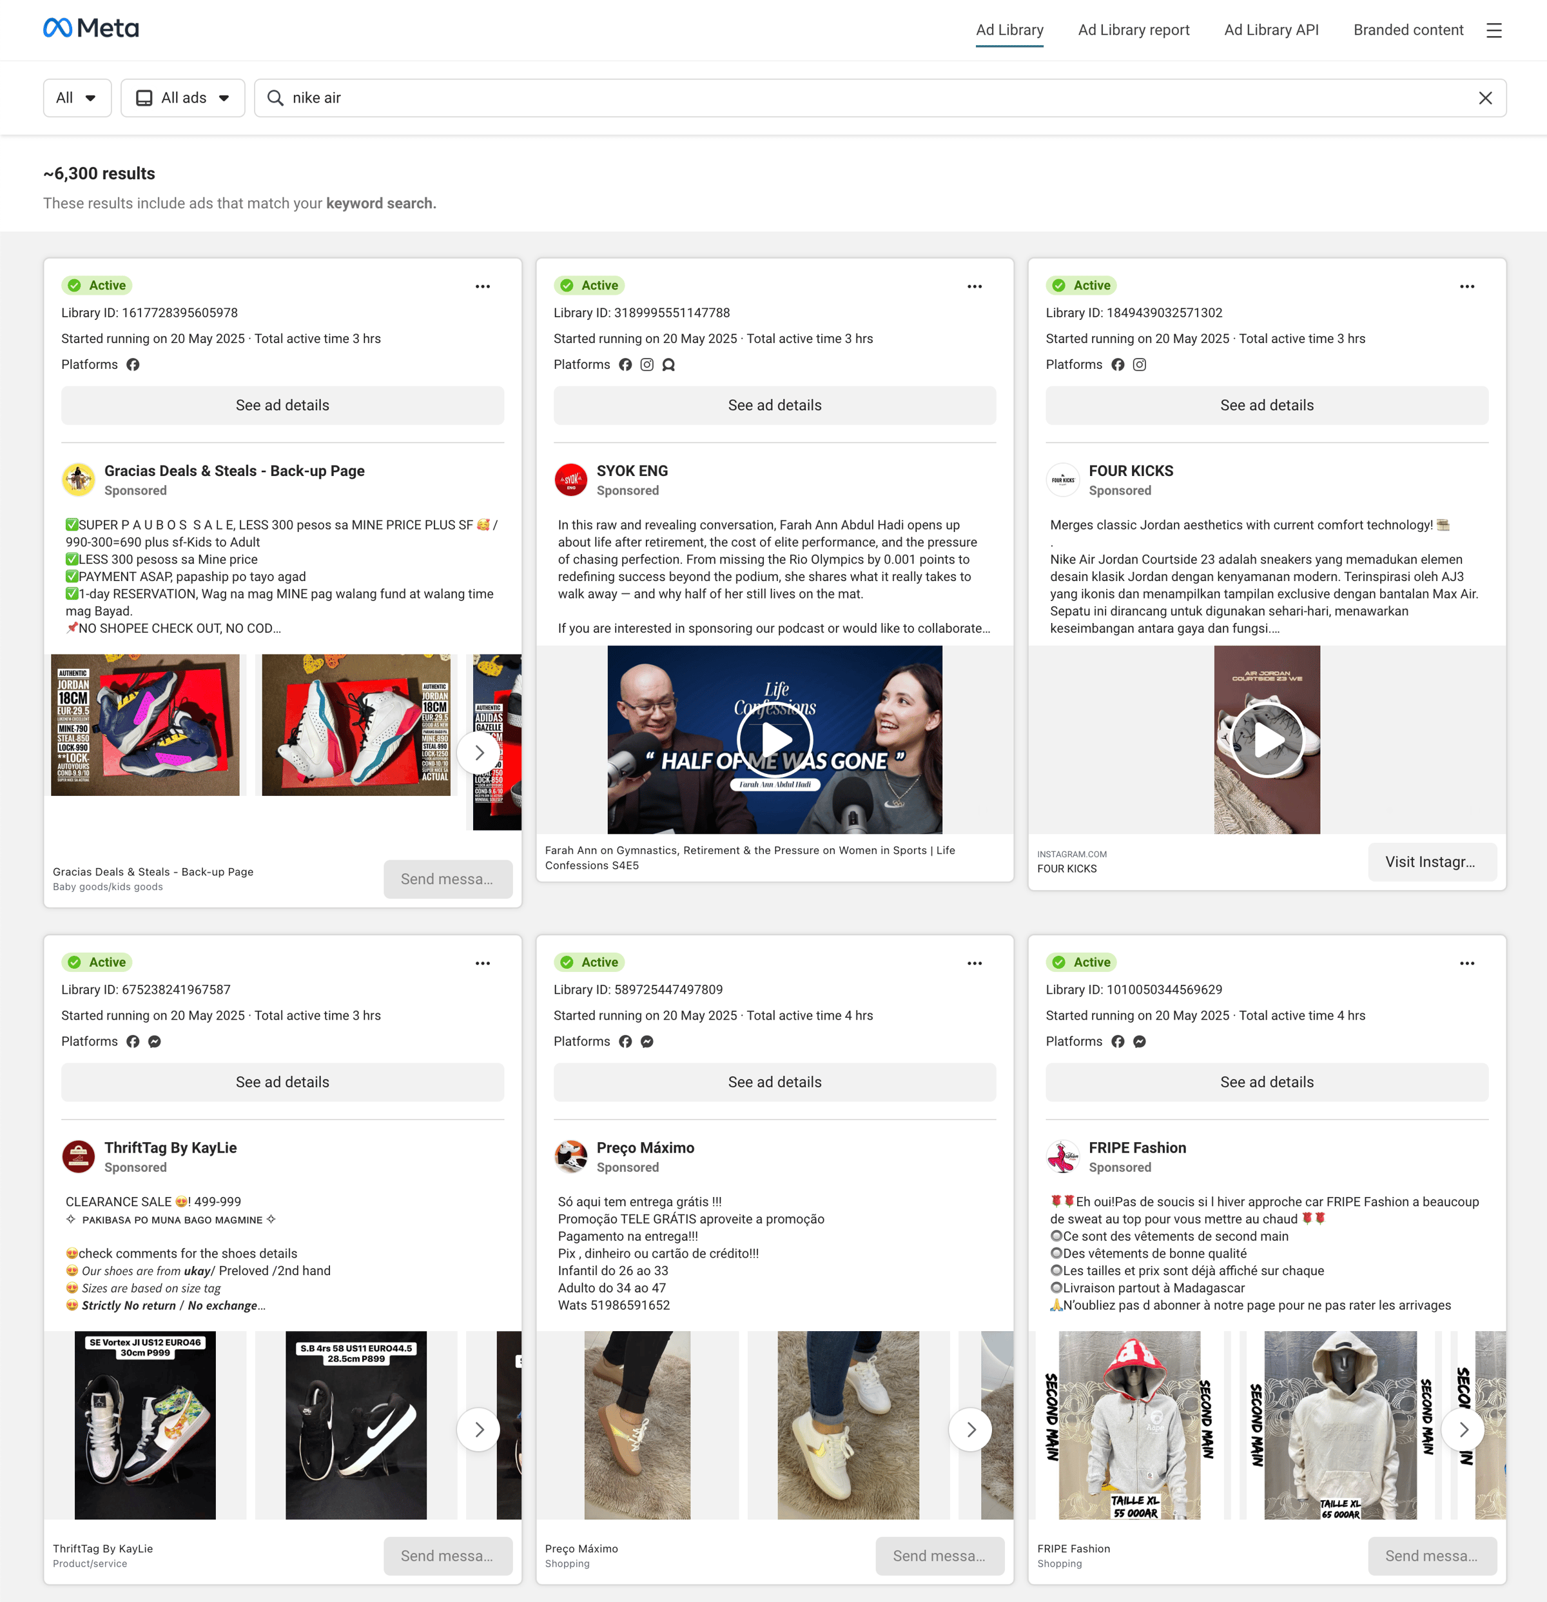Click Send message on Preço Máximo ad
Viewport: 1547px width, 1602px height.
point(939,1556)
